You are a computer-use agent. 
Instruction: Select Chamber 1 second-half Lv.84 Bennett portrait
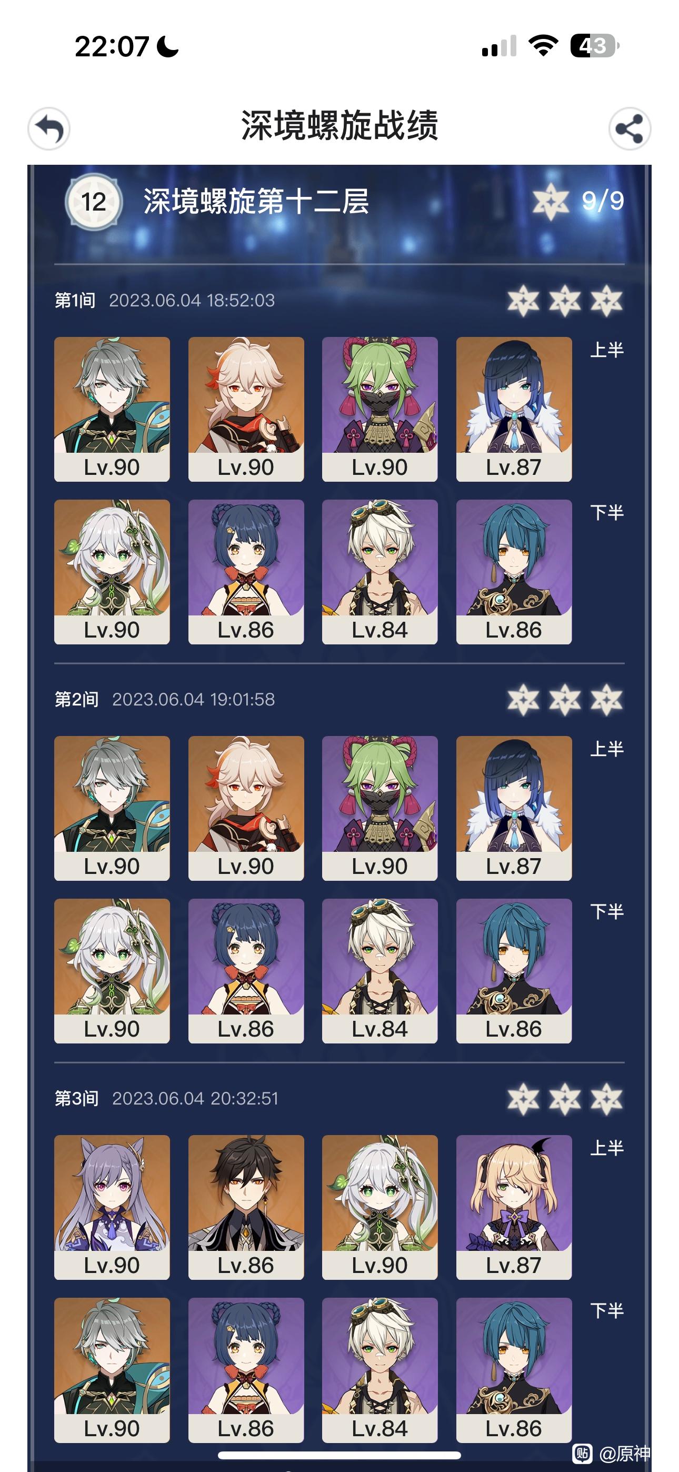tap(380, 572)
